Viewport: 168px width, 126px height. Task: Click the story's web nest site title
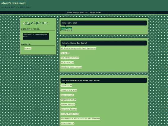pos(13,3)
